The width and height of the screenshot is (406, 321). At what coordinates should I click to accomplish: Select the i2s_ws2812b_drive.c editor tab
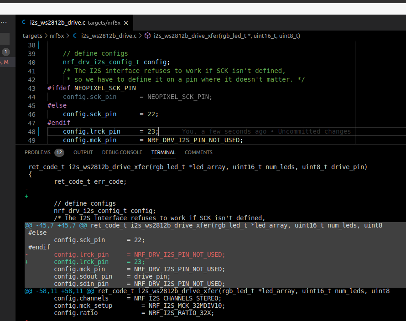tap(74, 23)
